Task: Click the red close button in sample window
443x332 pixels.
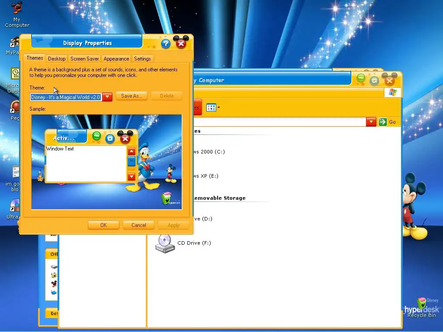Action: [125, 138]
